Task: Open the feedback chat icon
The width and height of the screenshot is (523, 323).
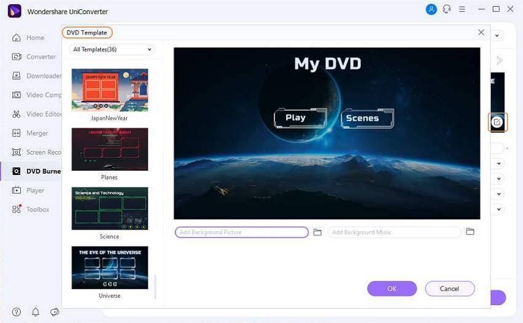Action: coord(54,312)
